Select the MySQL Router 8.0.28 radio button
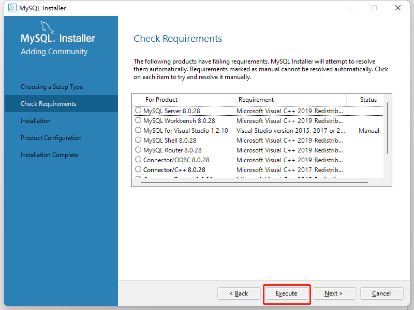The image size is (414, 310). [x=138, y=150]
